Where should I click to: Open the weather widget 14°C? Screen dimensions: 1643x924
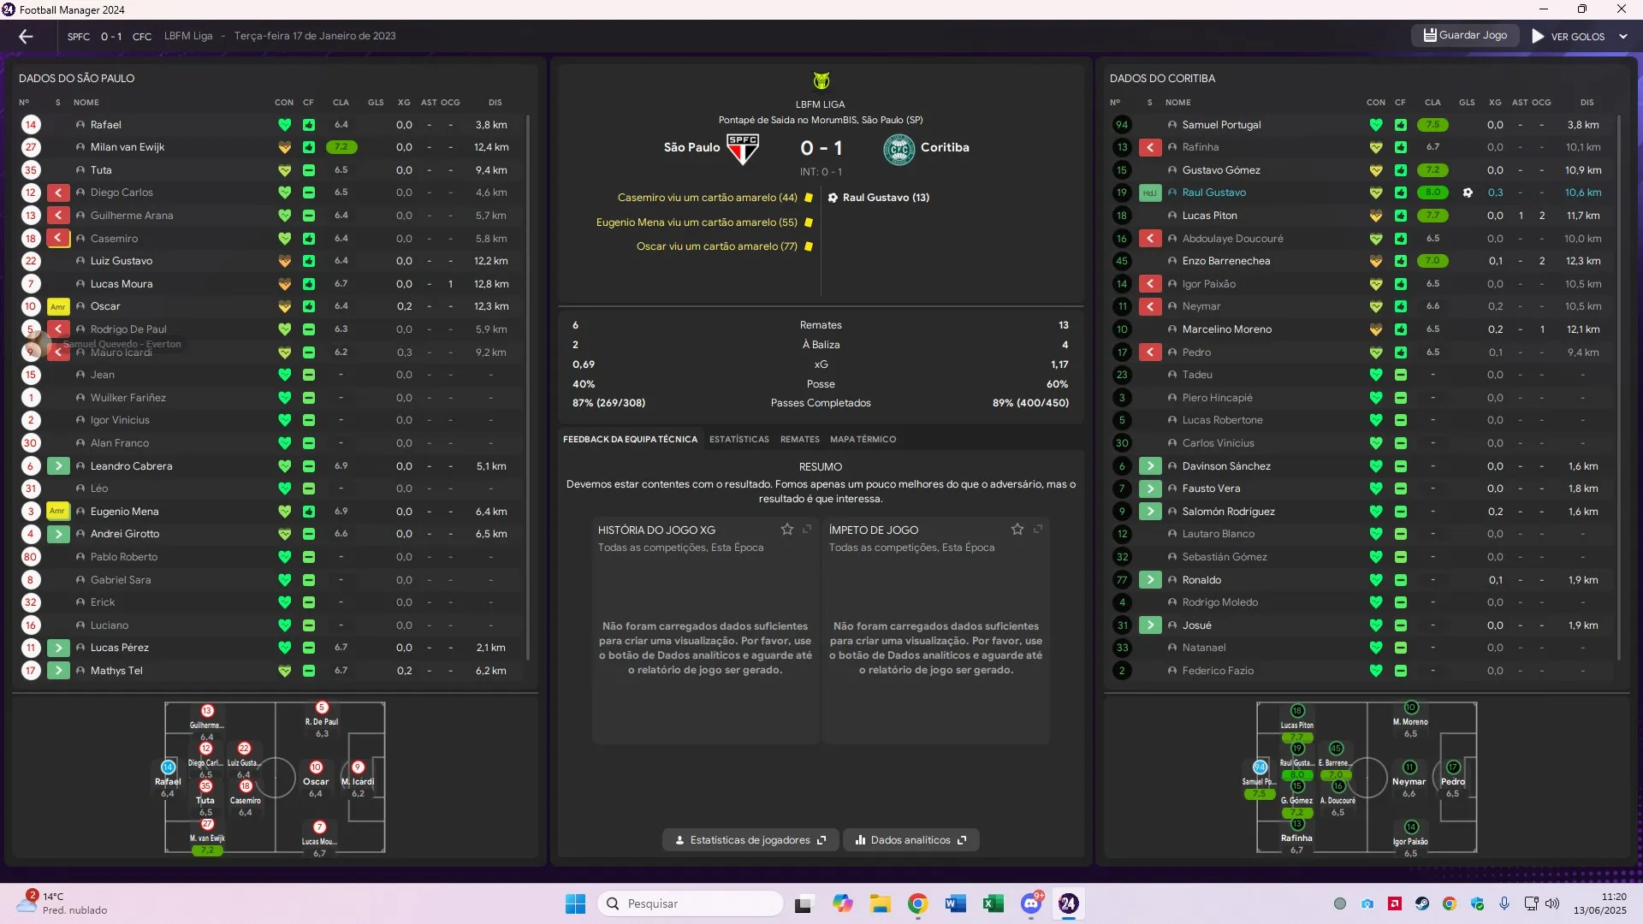click(62, 903)
